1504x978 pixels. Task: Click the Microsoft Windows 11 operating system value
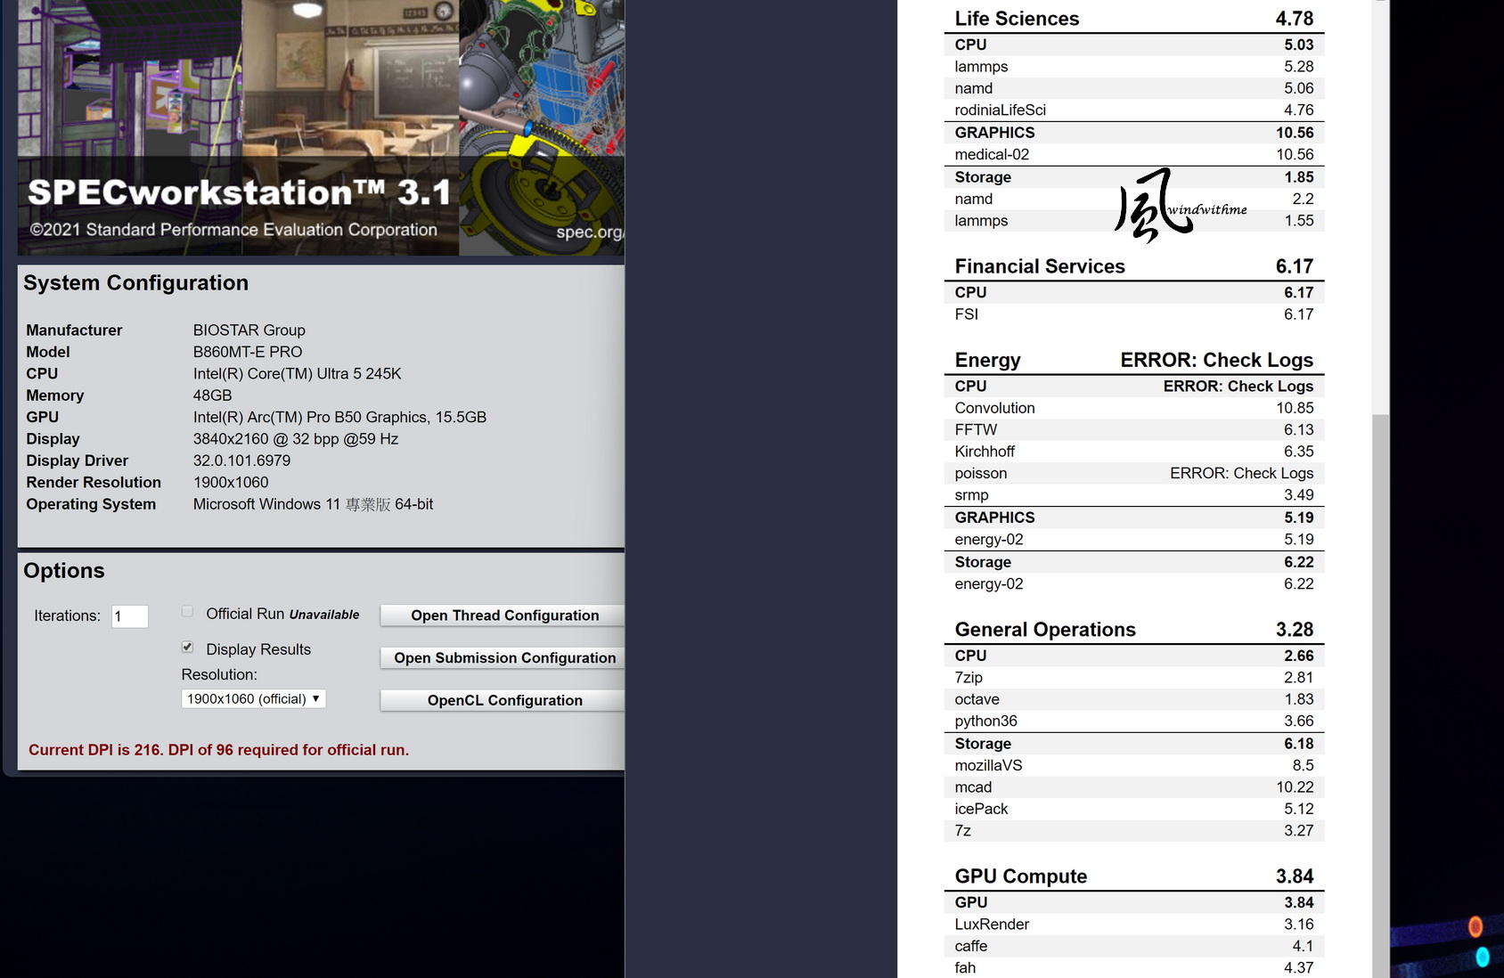(x=314, y=504)
